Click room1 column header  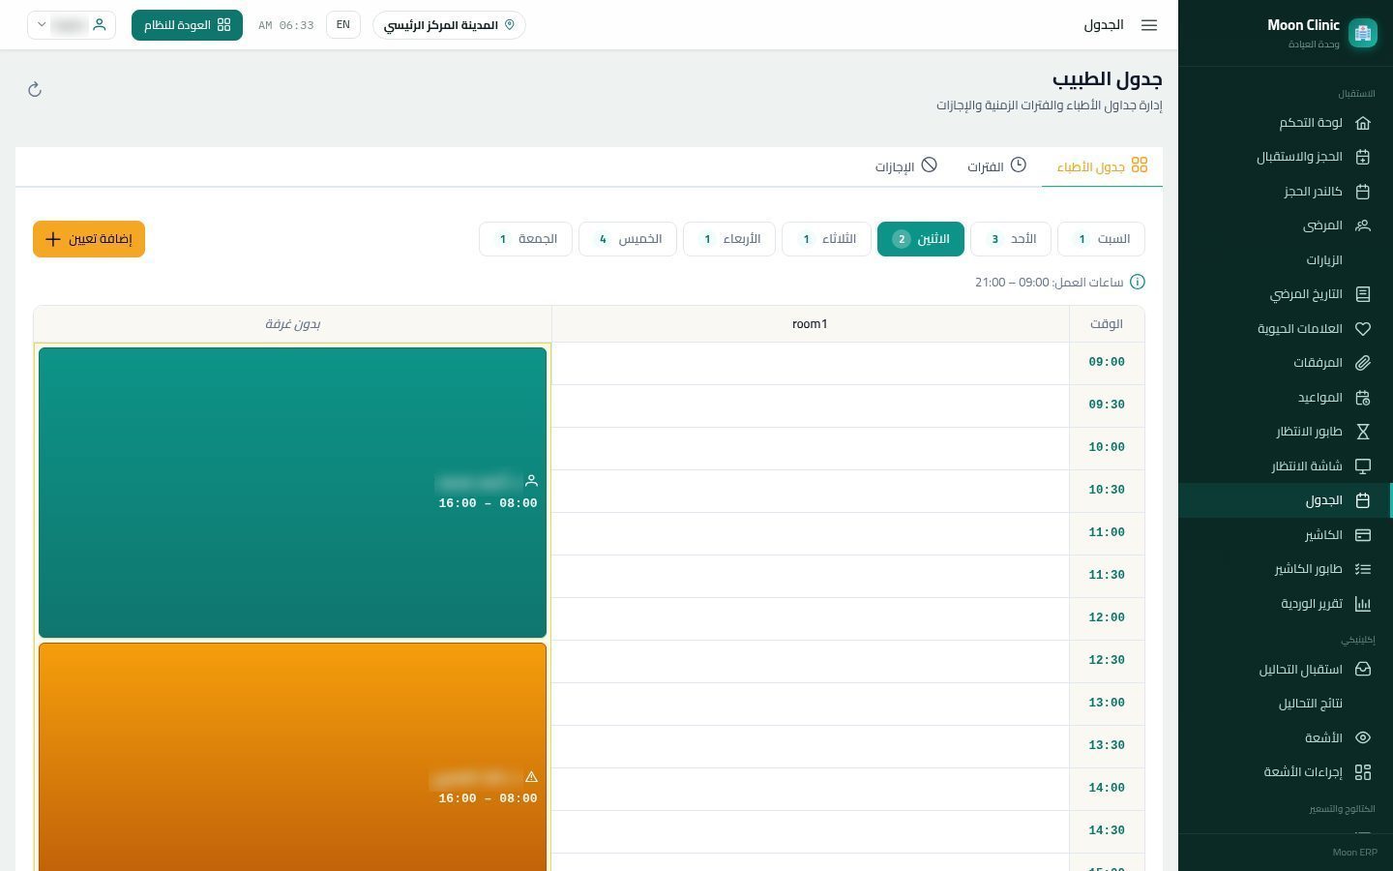811,324
